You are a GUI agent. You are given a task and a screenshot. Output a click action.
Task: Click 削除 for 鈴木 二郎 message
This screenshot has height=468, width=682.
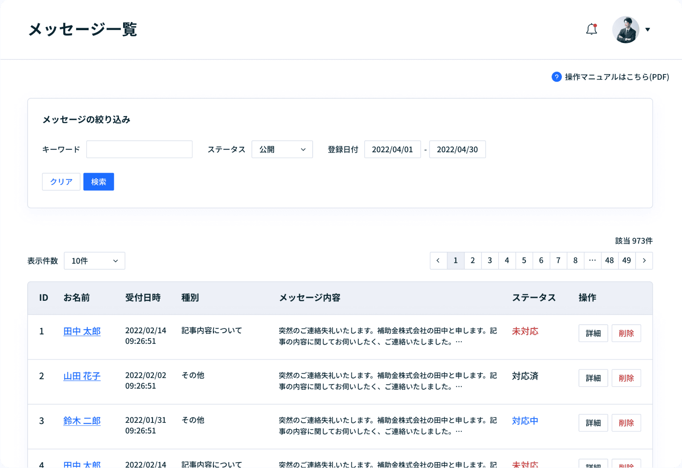626,423
